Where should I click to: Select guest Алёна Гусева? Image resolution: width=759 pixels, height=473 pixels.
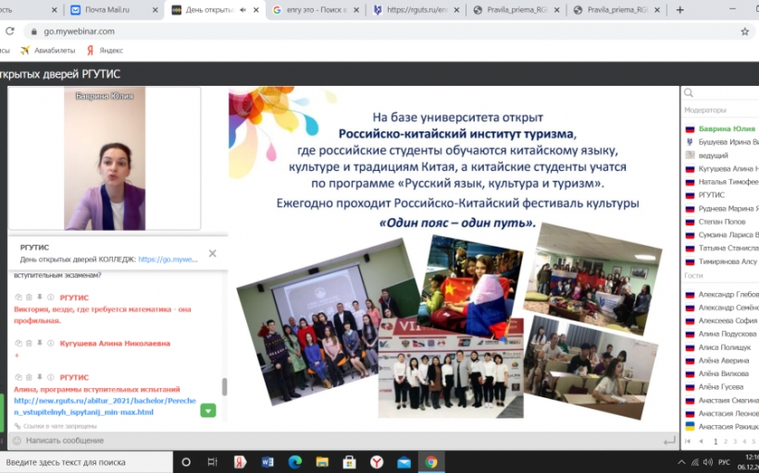pos(721,387)
